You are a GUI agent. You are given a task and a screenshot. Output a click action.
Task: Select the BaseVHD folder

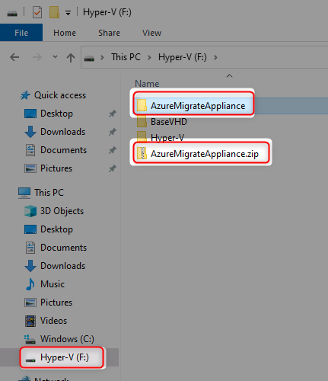pyautogui.click(x=169, y=122)
